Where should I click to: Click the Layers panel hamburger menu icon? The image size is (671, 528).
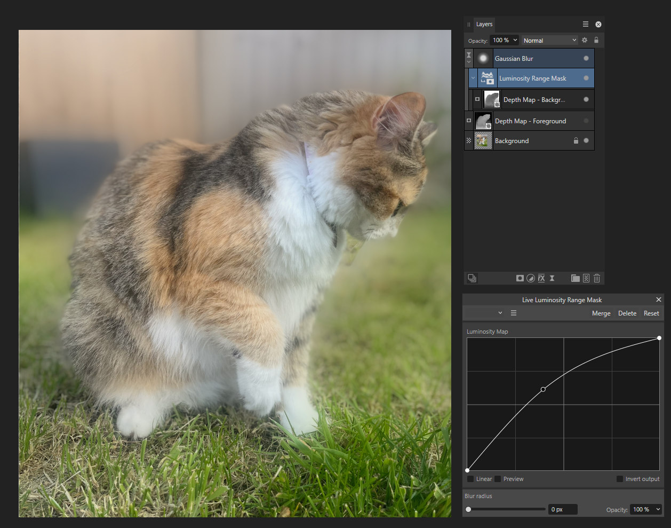click(x=585, y=24)
